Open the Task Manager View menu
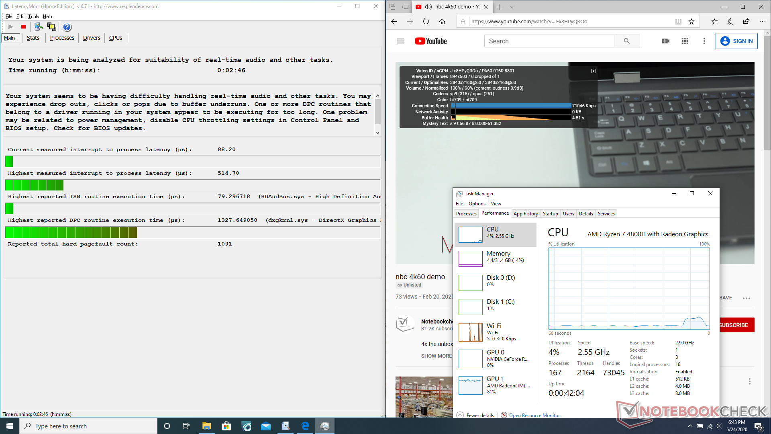 (x=496, y=204)
